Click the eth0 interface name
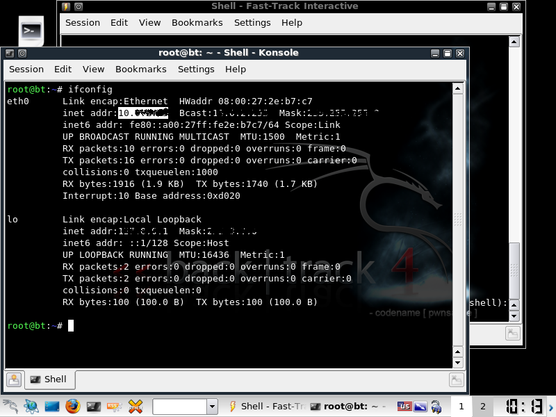 click(18, 101)
